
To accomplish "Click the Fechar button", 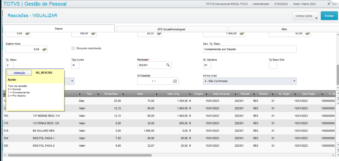I will (x=329, y=16).
